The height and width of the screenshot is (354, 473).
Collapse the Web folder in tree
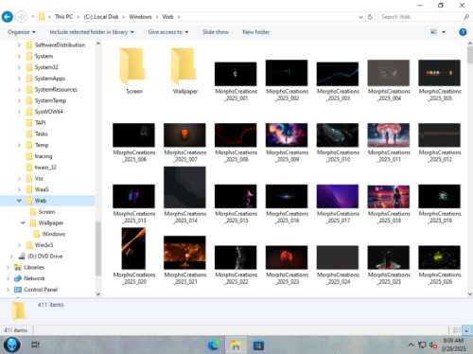coord(19,201)
